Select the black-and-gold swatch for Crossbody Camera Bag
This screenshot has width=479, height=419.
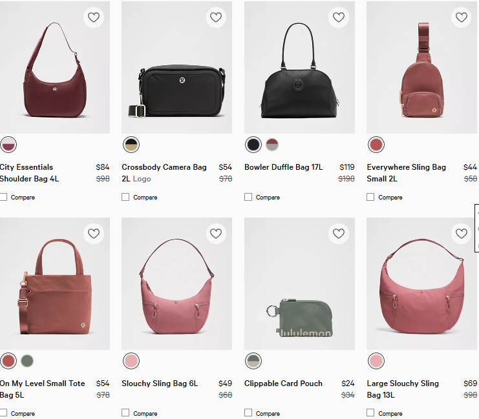(x=131, y=144)
